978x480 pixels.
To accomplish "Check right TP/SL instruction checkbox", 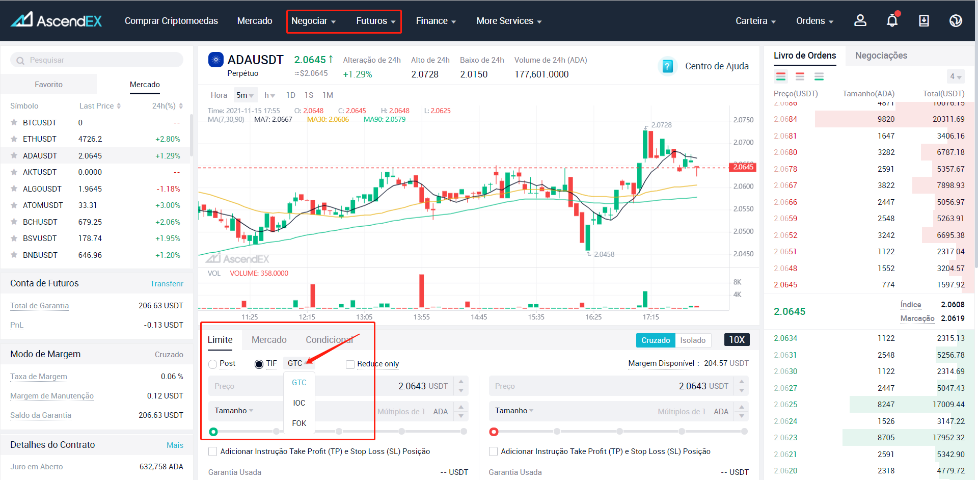I will point(493,451).
